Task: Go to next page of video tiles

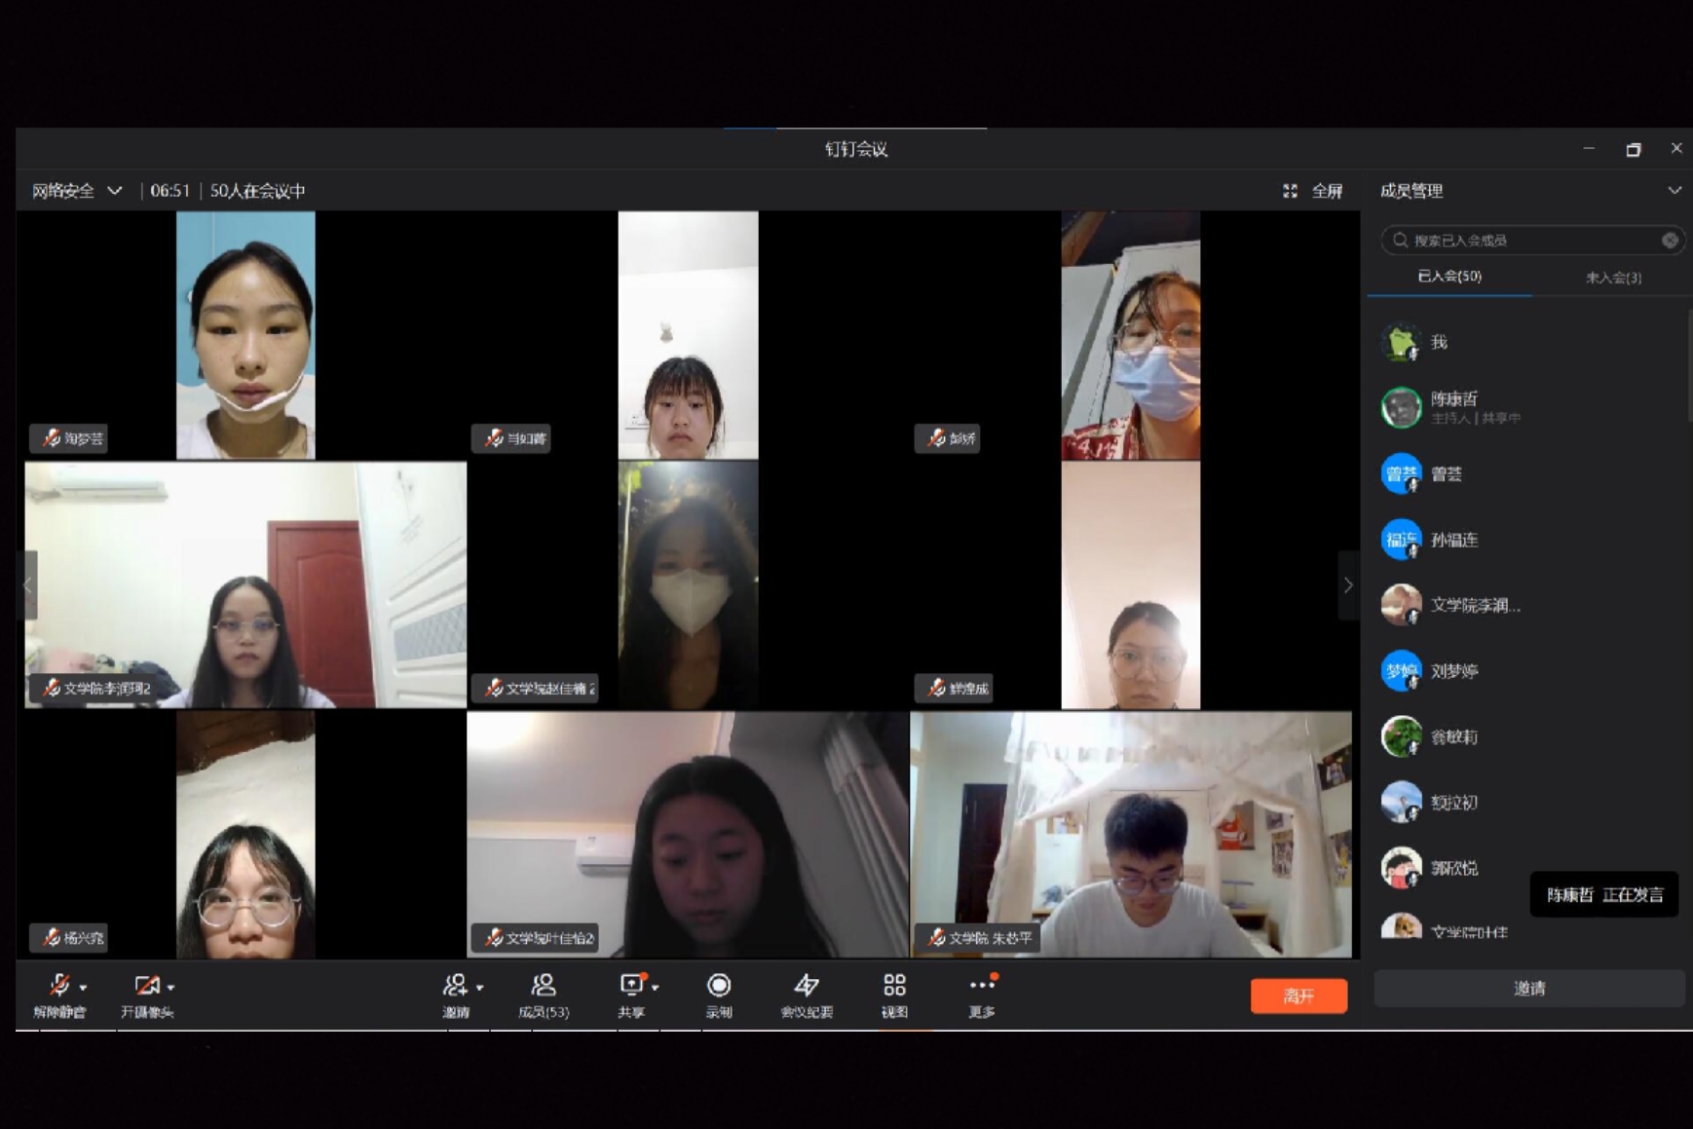Action: 1348,585
